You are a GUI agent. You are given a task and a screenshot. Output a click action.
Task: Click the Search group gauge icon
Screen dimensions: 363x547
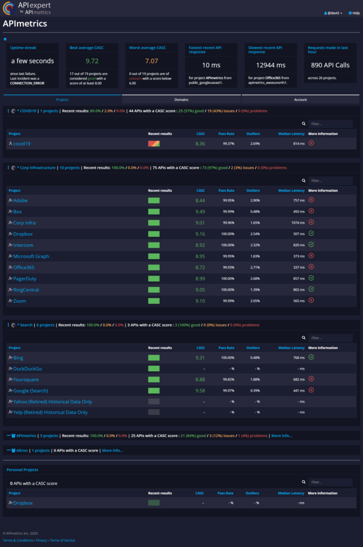click(13, 325)
